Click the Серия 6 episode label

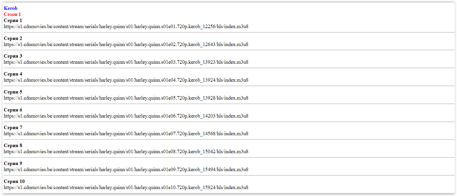coord(13,110)
